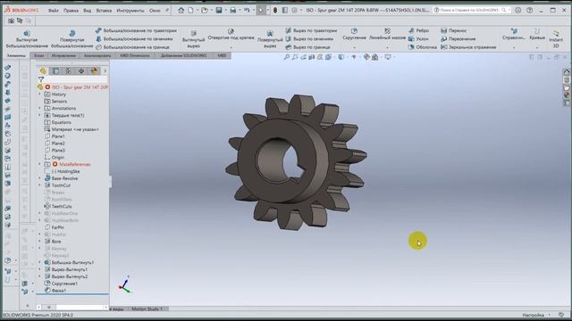
Task: Click the Print icon in title toolbar
Action: (232, 10)
